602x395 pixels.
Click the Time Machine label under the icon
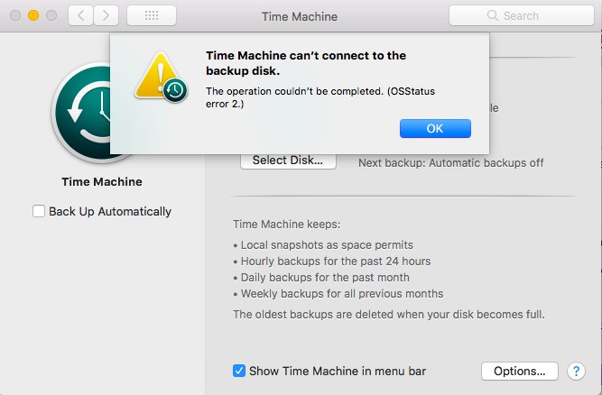[102, 182]
